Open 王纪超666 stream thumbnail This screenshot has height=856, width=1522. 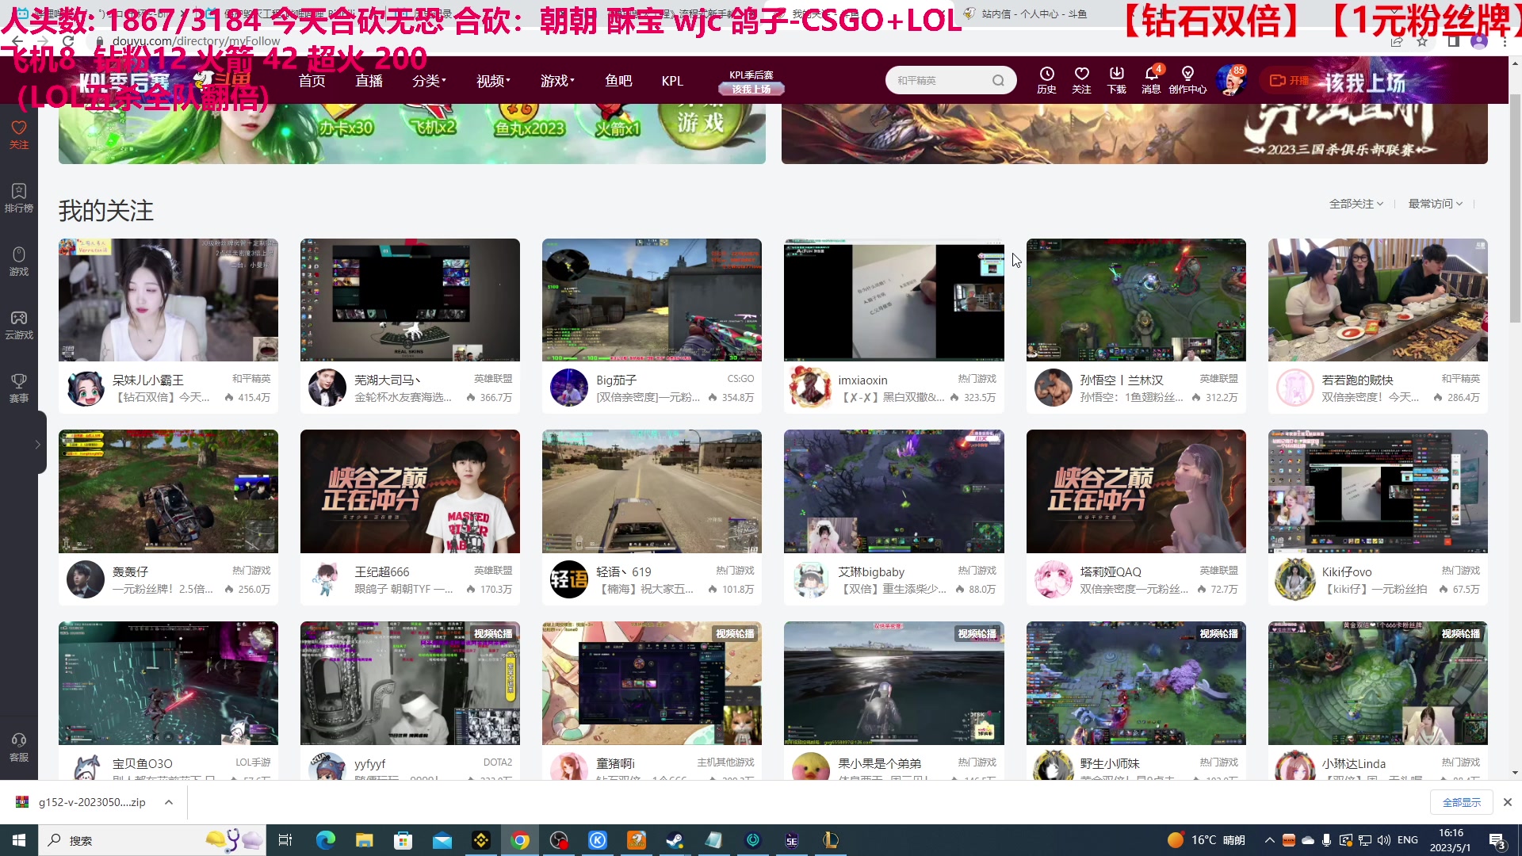click(x=410, y=491)
